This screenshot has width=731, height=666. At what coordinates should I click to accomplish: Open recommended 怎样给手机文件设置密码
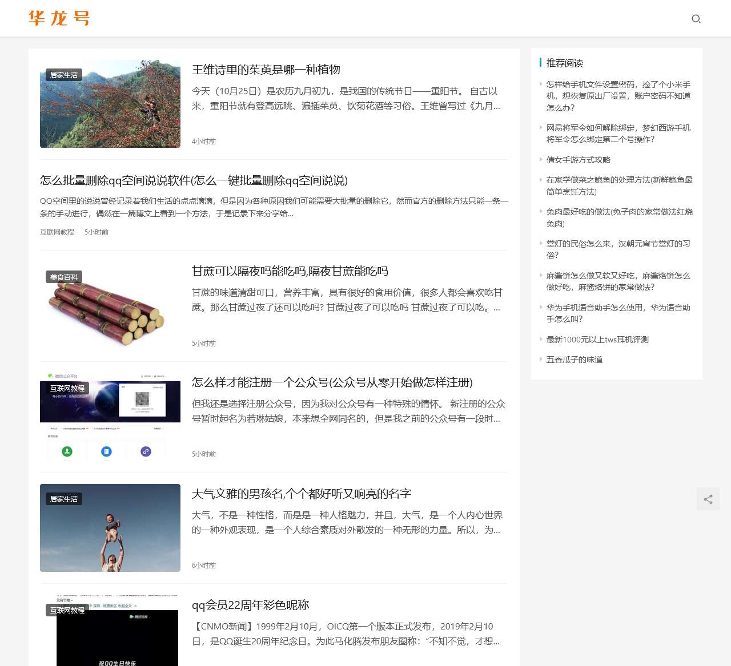point(618,96)
